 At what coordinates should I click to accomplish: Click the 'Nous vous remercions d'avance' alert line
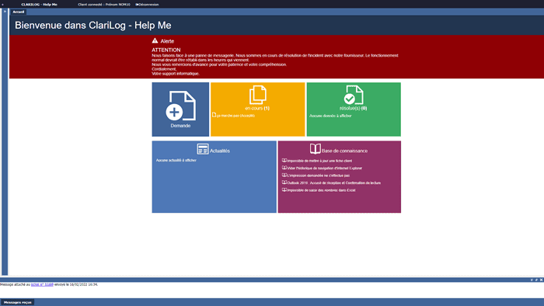219,64
